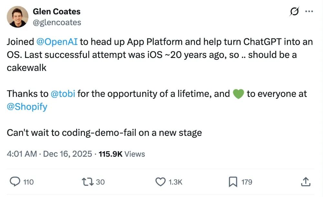
Task: Click the 179 bookmarks count
Action: (x=247, y=182)
